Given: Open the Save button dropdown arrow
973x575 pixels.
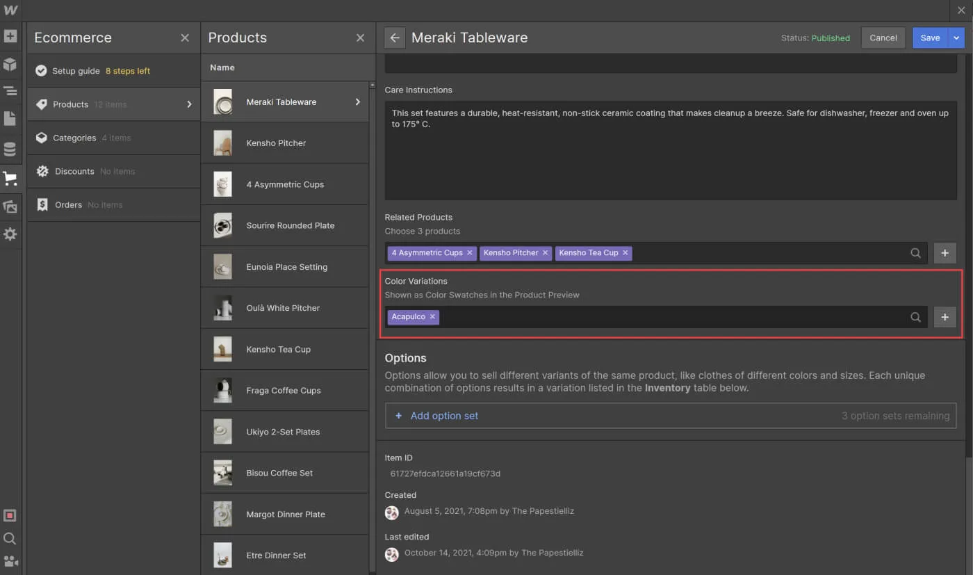Looking at the screenshot, I should 957,38.
